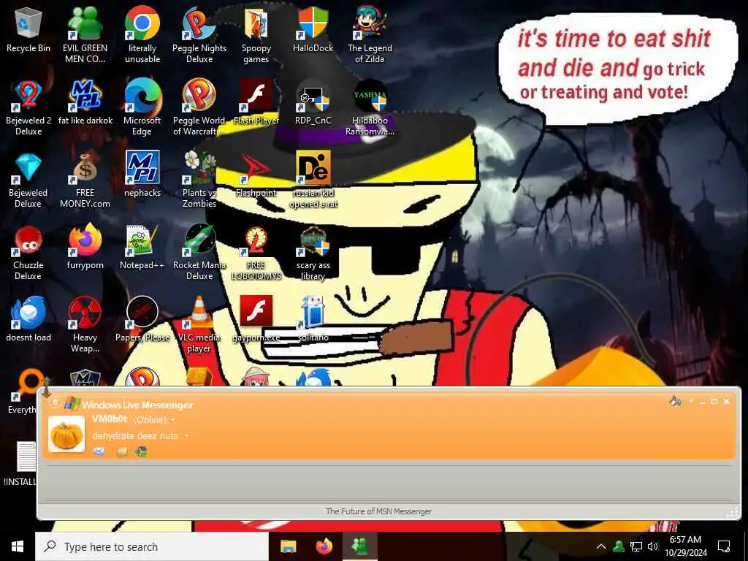Launch Chuzzle Deluxe

point(28,252)
